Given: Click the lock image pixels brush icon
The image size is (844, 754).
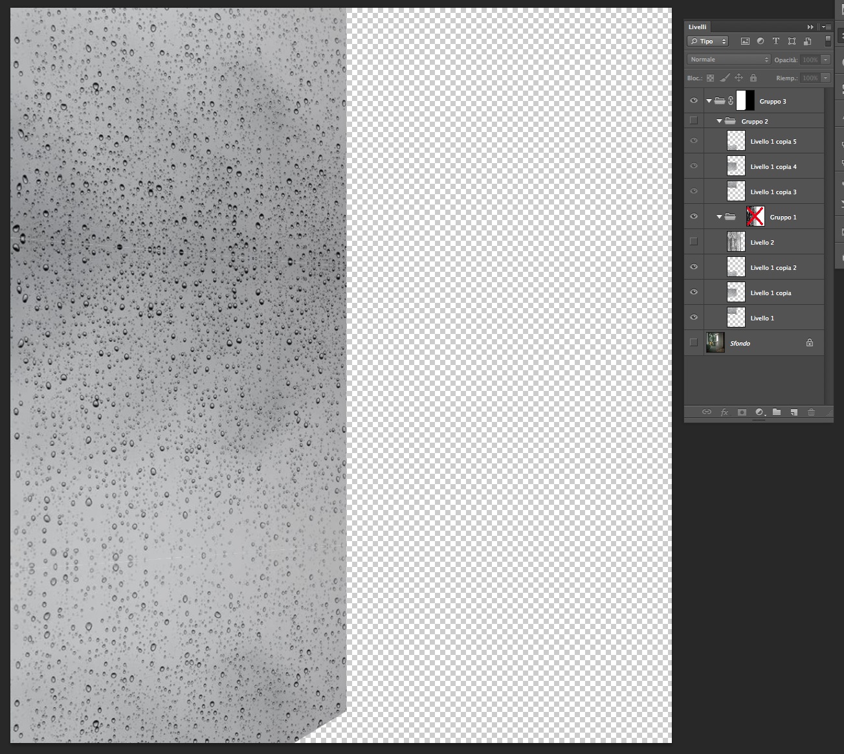Looking at the screenshot, I should 724,78.
